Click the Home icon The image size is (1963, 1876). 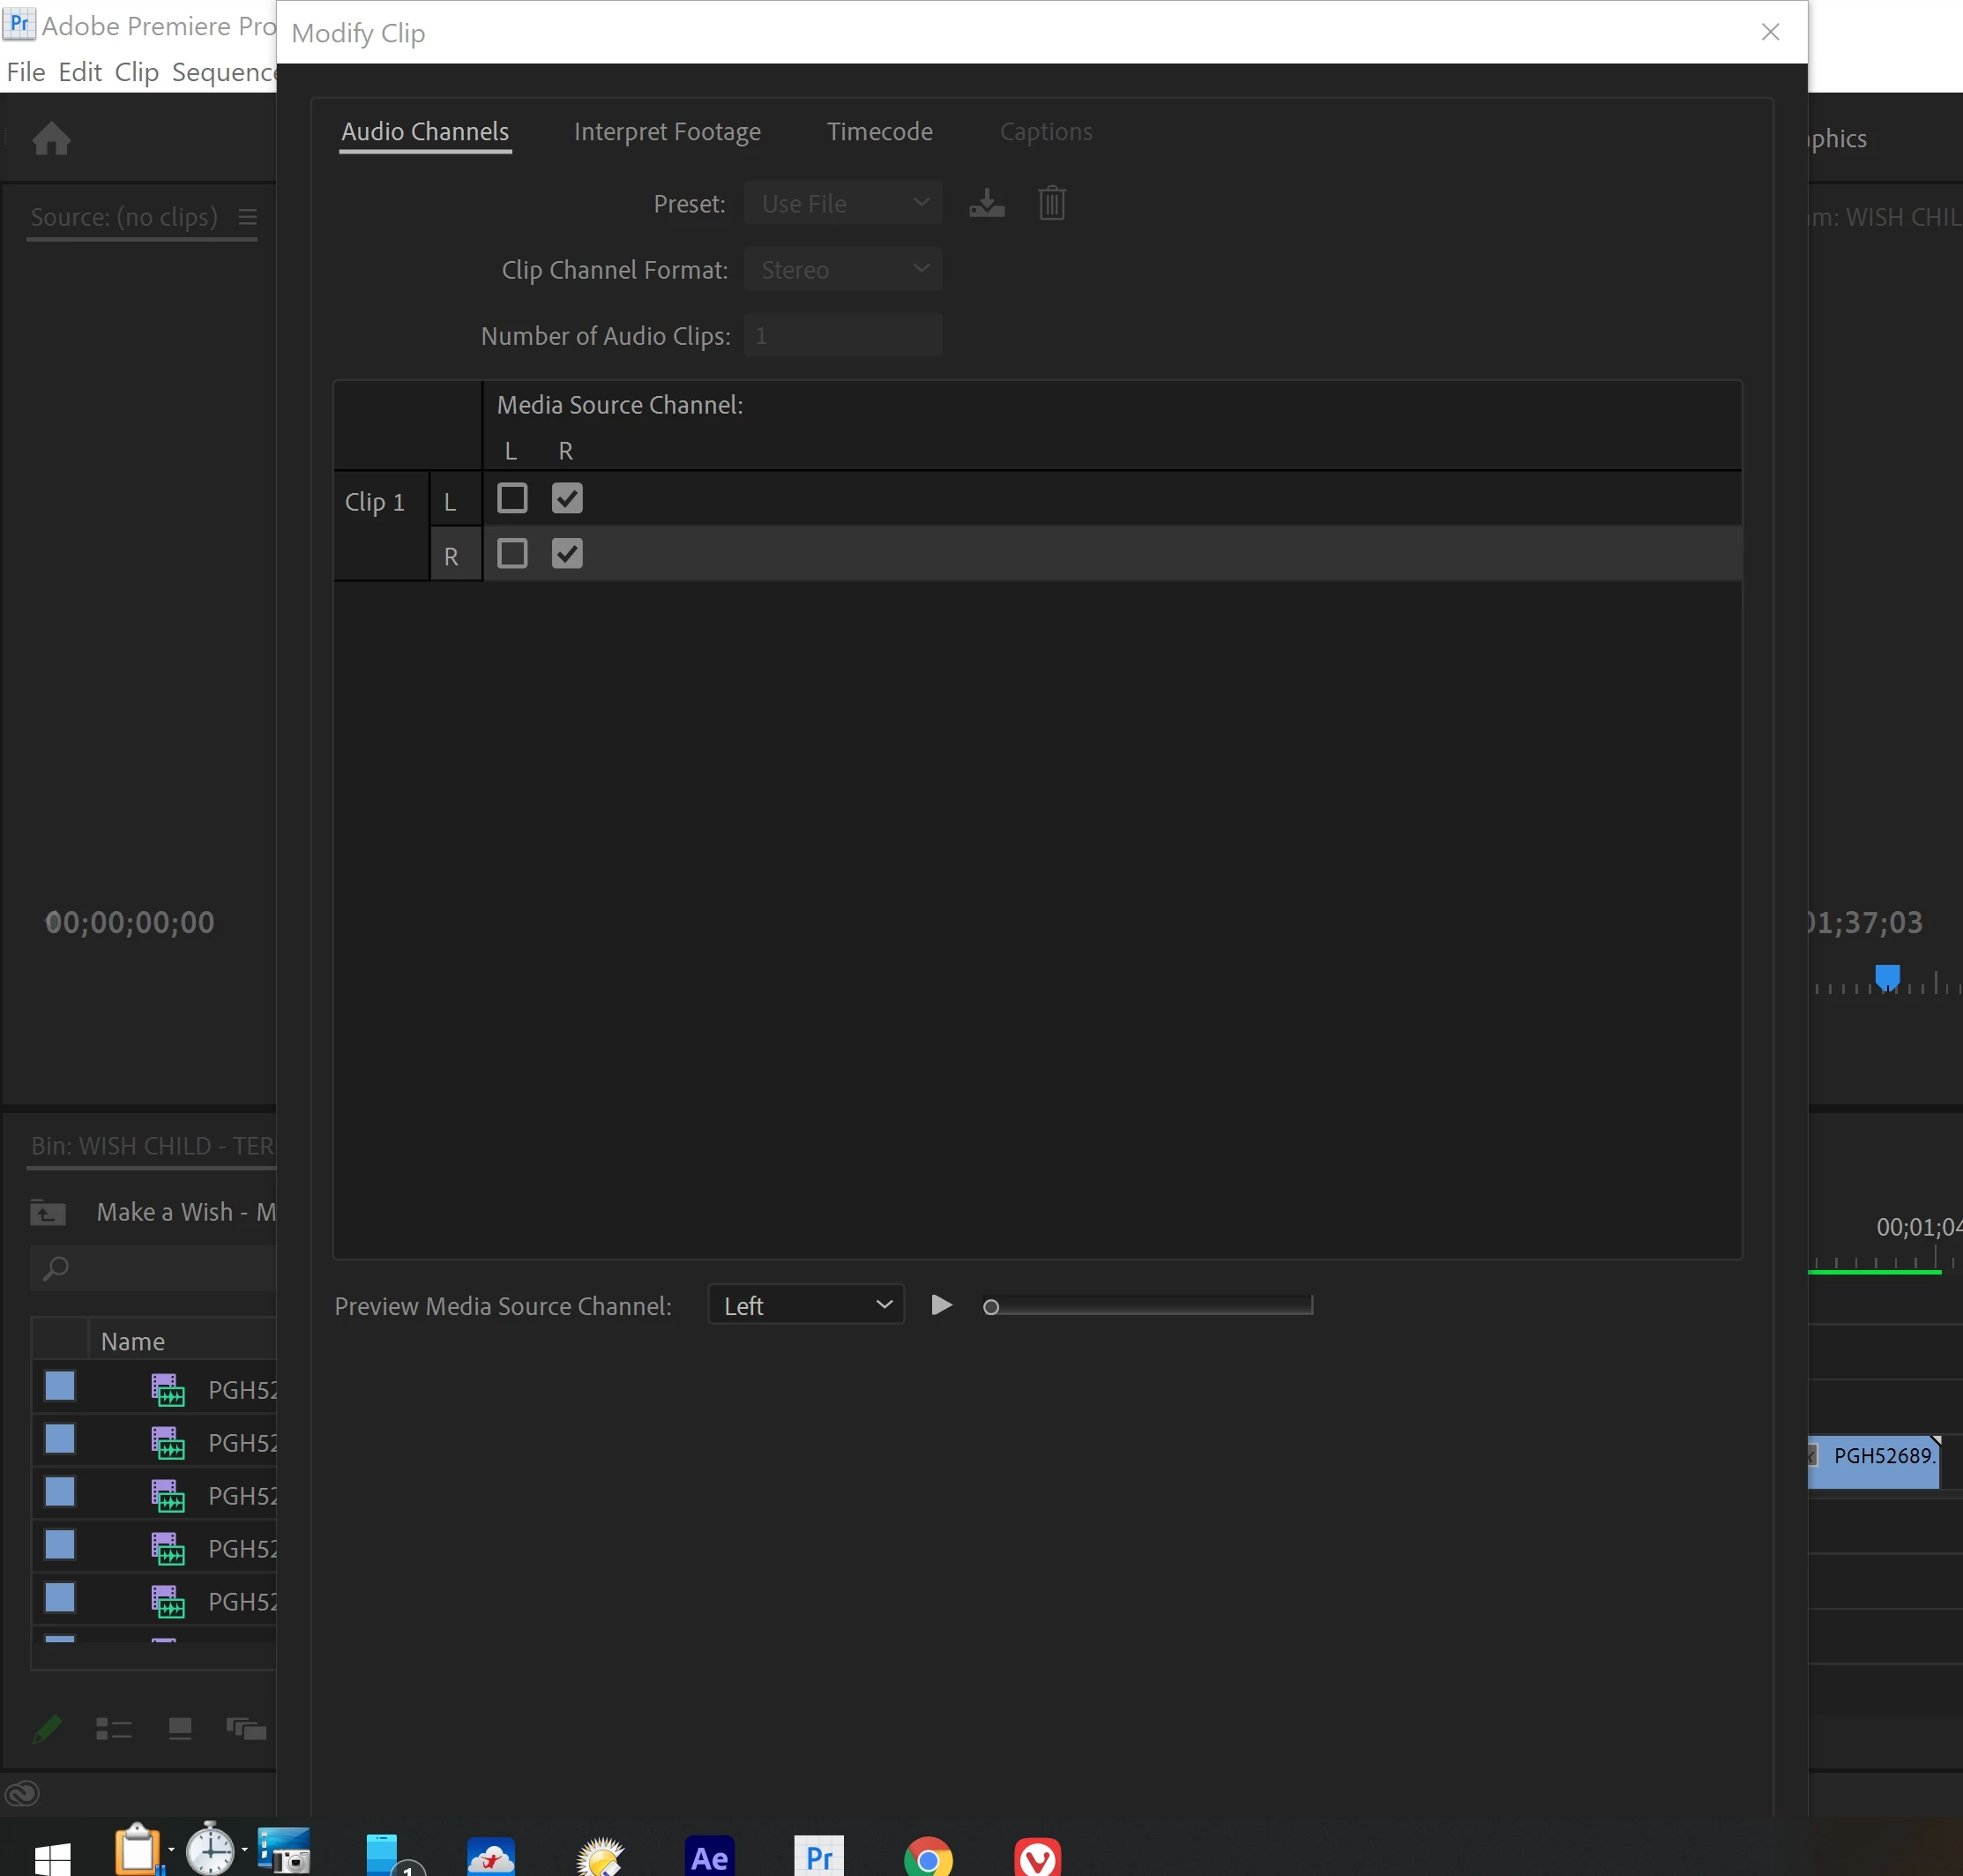click(51, 138)
